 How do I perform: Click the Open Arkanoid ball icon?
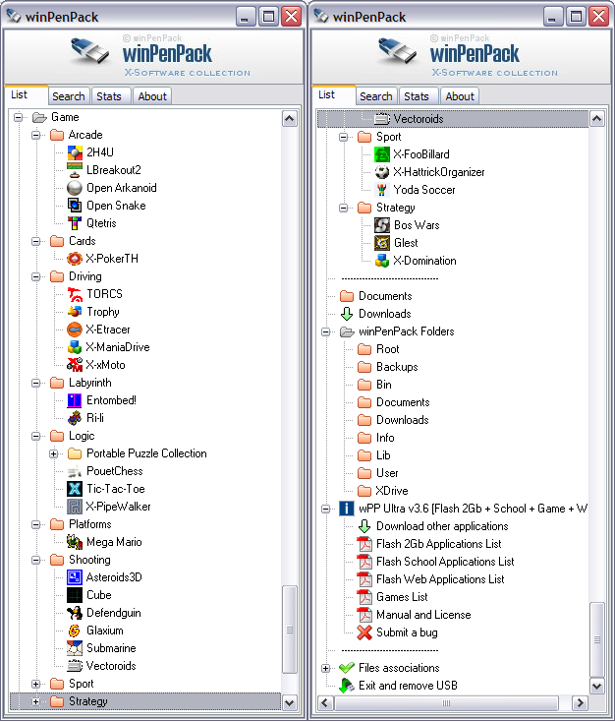tap(75, 188)
